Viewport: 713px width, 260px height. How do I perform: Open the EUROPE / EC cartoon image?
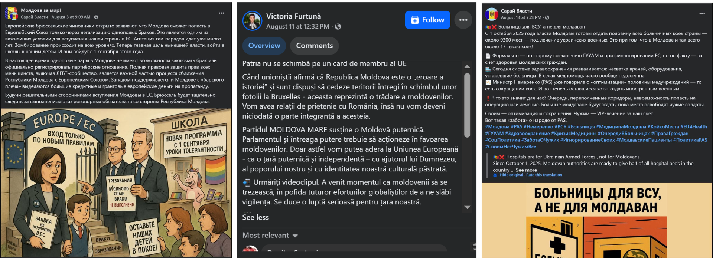[x=116, y=183]
